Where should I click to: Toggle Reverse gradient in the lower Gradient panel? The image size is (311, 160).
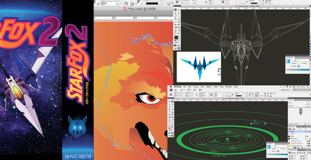click(x=278, y=151)
